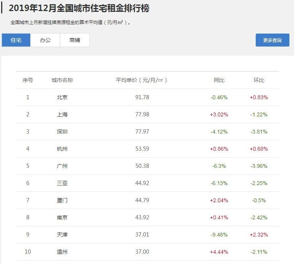Click the 平均单价 column header
Image resolution: width=294 pixels, height=264 pixels.
[x=141, y=80]
